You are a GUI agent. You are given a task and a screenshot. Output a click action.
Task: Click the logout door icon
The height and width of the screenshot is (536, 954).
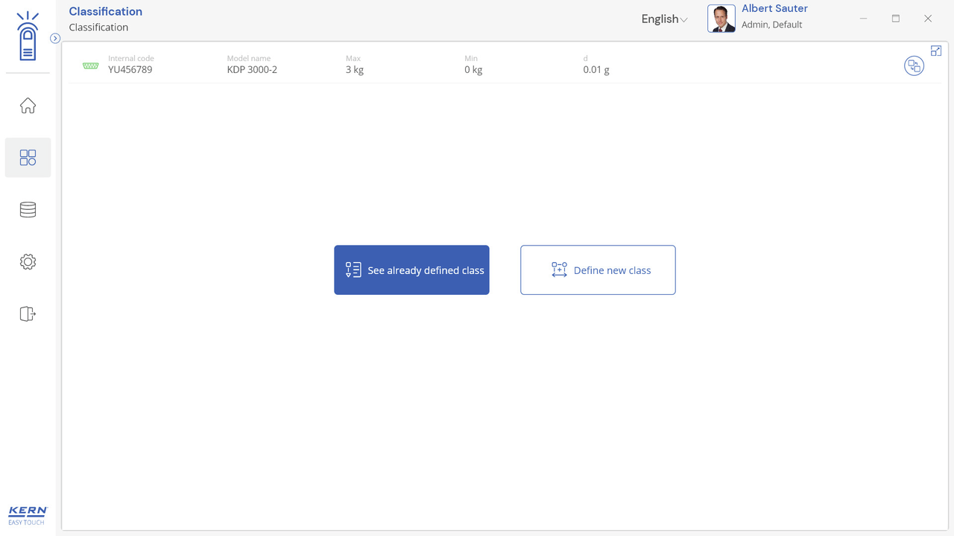click(28, 314)
